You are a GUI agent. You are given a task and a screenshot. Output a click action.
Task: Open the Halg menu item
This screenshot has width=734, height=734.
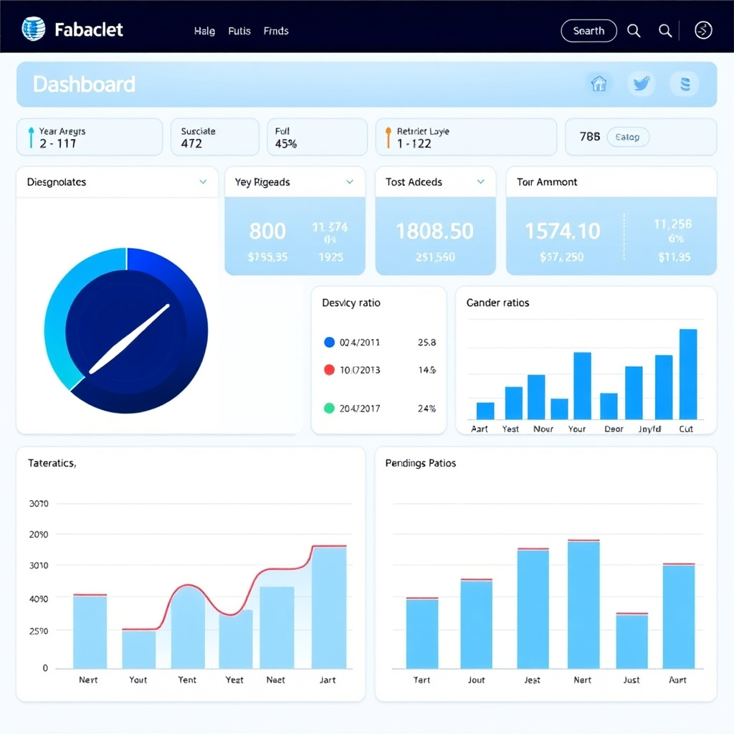[204, 31]
